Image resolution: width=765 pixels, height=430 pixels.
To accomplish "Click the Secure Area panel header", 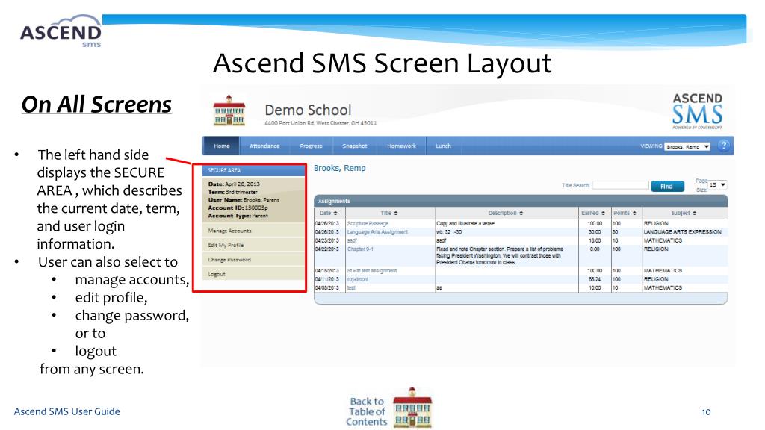I will [254, 170].
